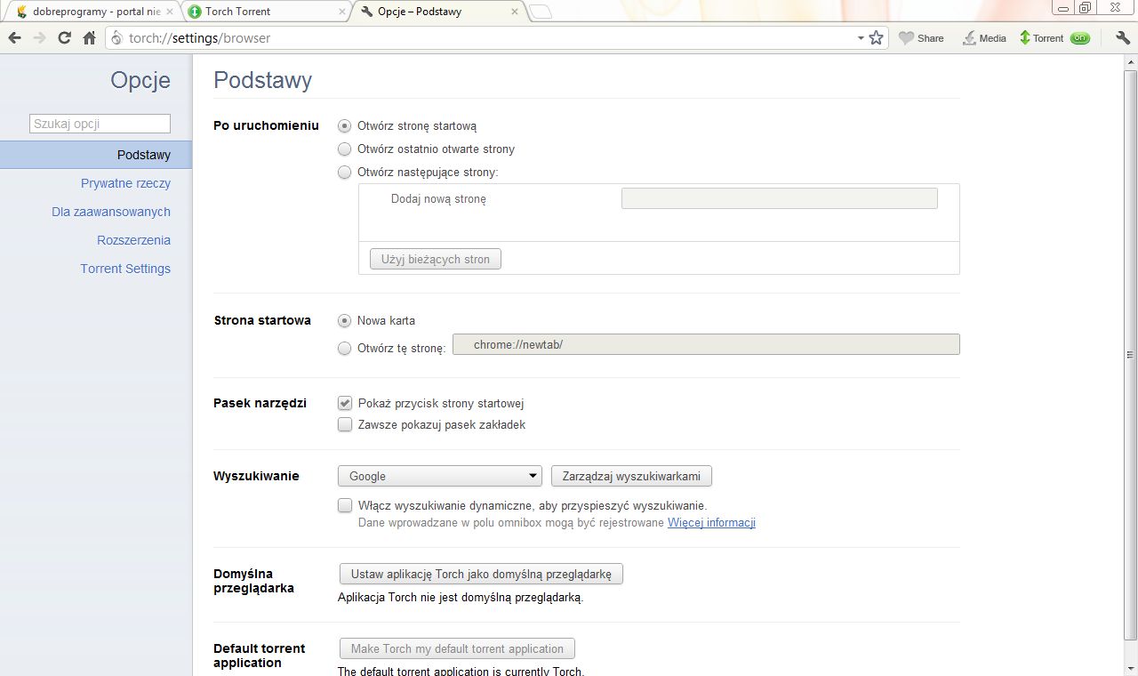This screenshot has width=1138, height=676.
Task: Open Torrent Settings section
Action: (x=125, y=269)
